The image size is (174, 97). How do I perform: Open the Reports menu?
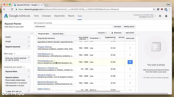(71, 16)
